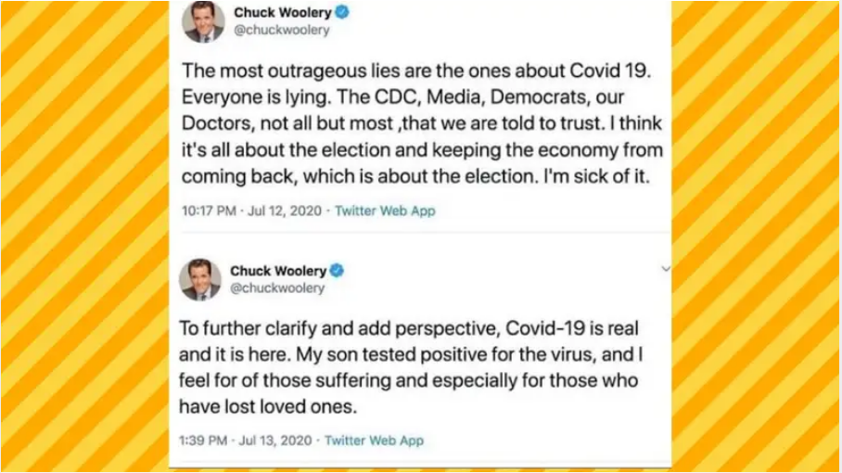
Task: Click the left yellow striped background
Action: 83,236
